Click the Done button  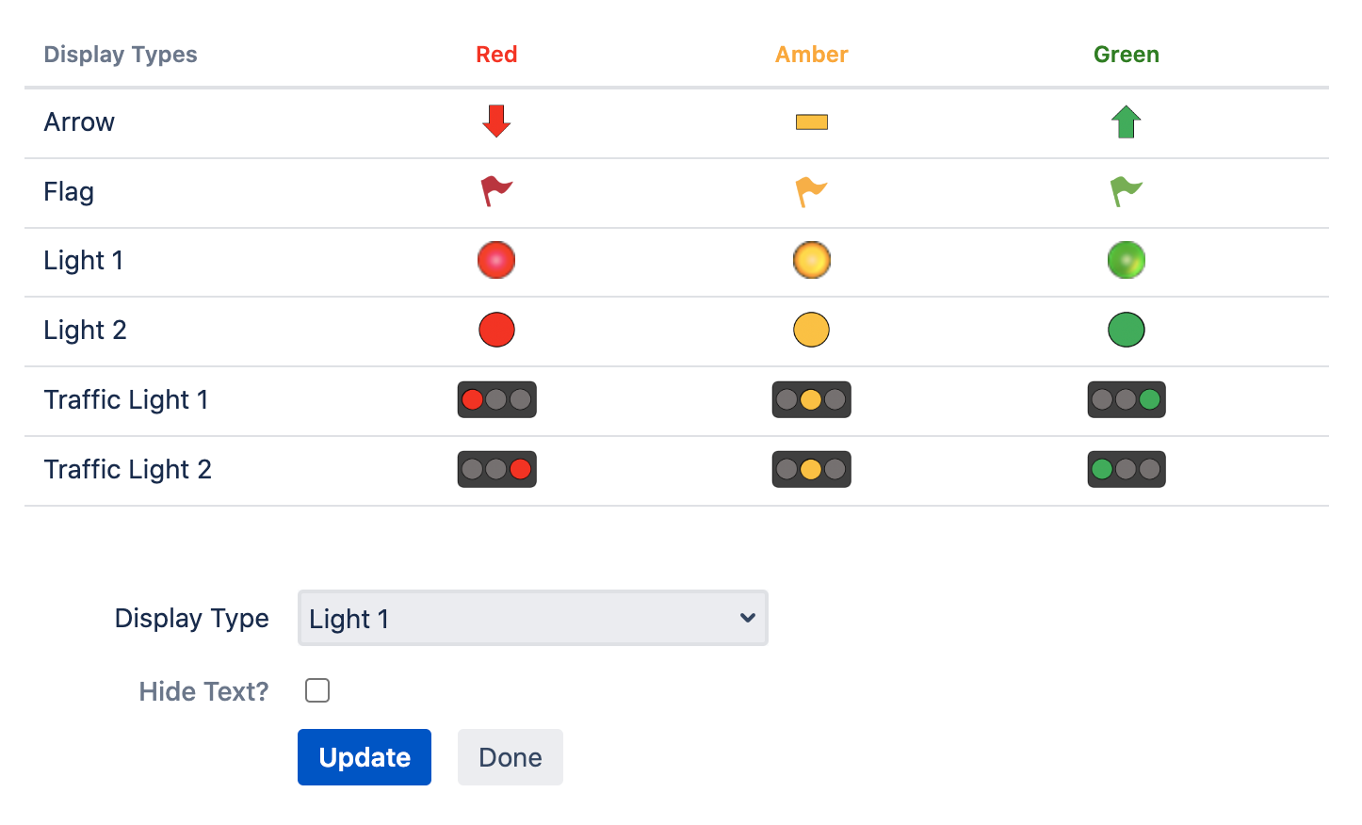(x=510, y=757)
